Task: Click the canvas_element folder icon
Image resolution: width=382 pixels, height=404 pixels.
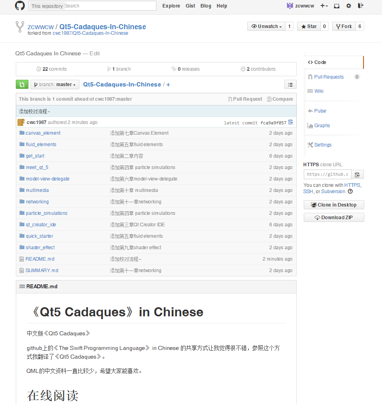Action: coord(22,133)
